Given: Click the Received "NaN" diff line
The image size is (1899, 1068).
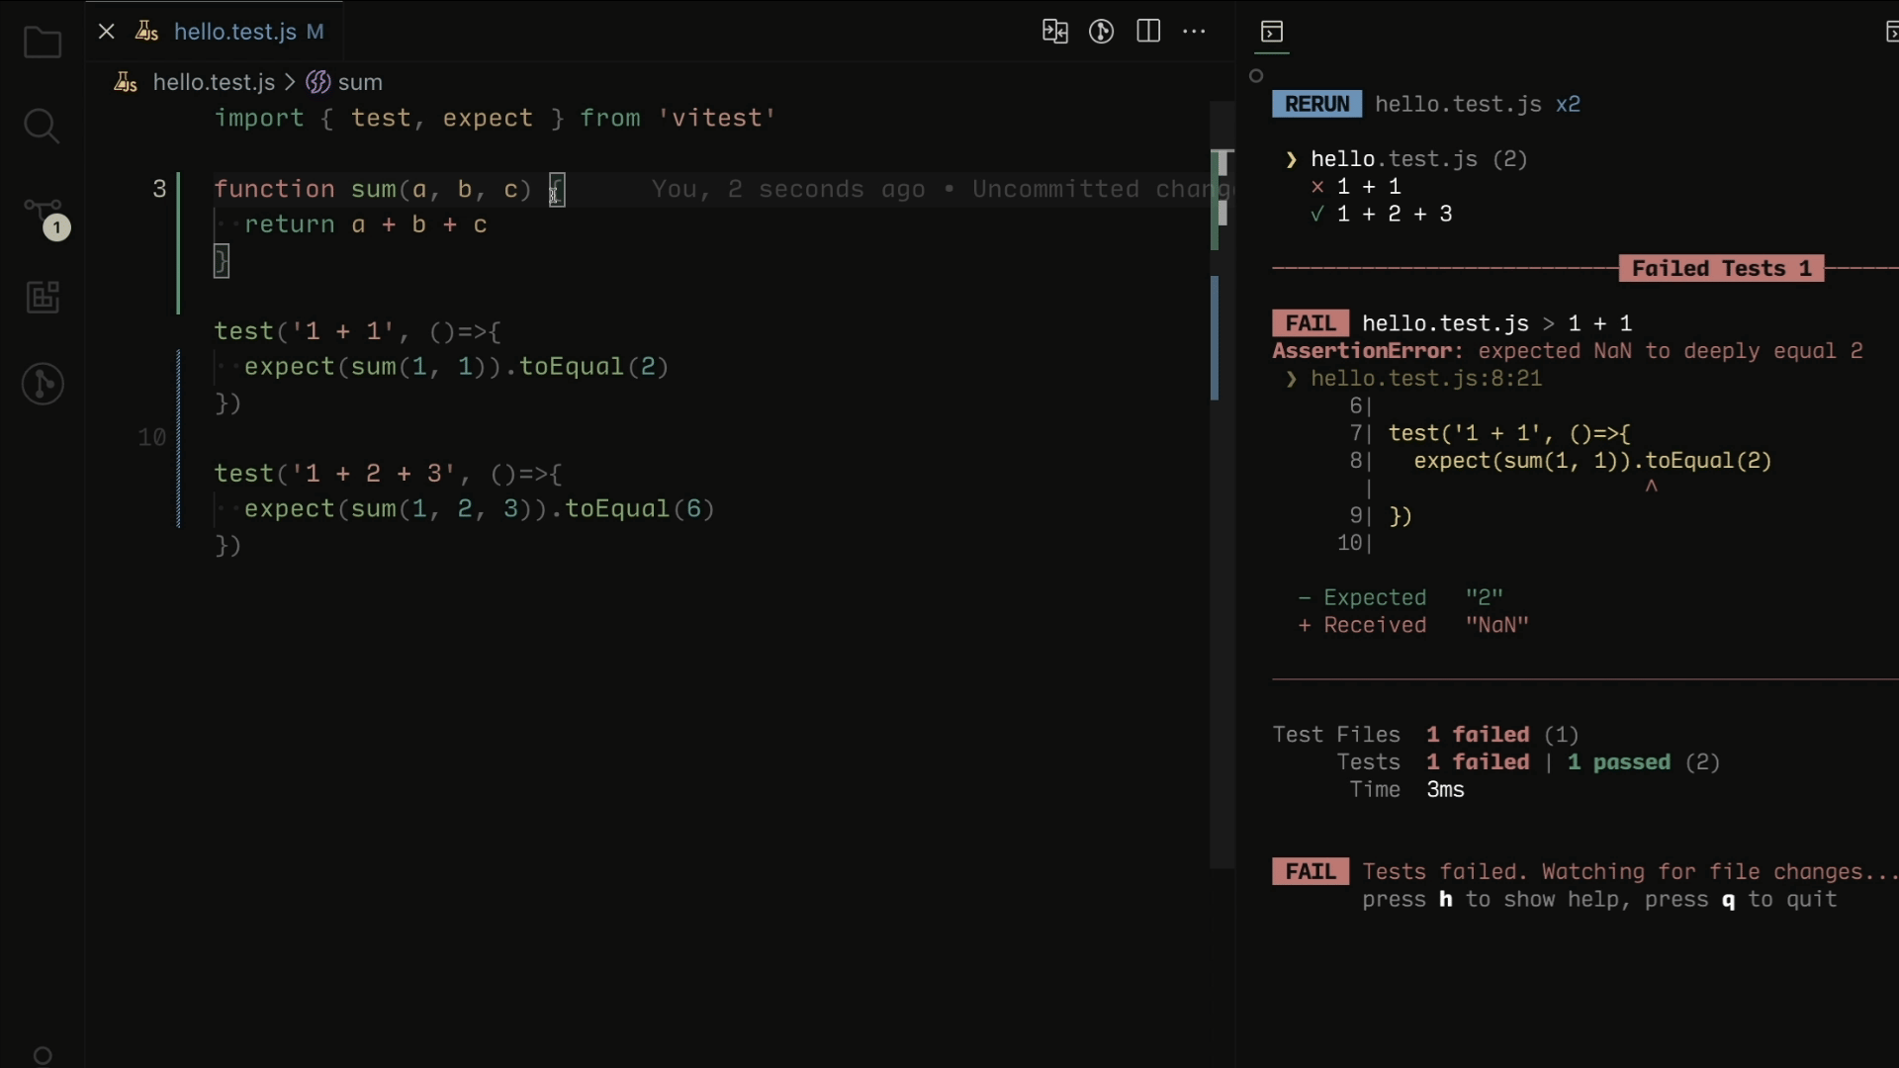Looking at the screenshot, I should click(x=1413, y=625).
